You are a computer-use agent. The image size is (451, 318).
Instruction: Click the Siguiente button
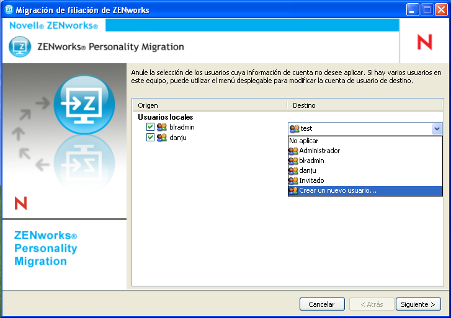(x=418, y=304)
